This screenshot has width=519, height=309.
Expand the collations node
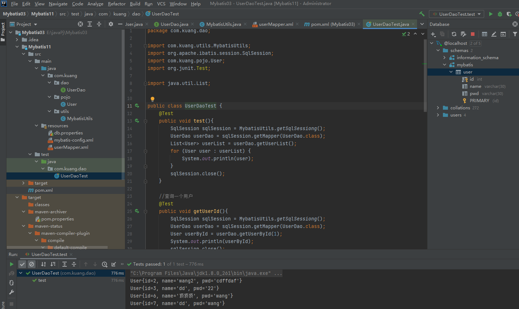tap(438, 108)
